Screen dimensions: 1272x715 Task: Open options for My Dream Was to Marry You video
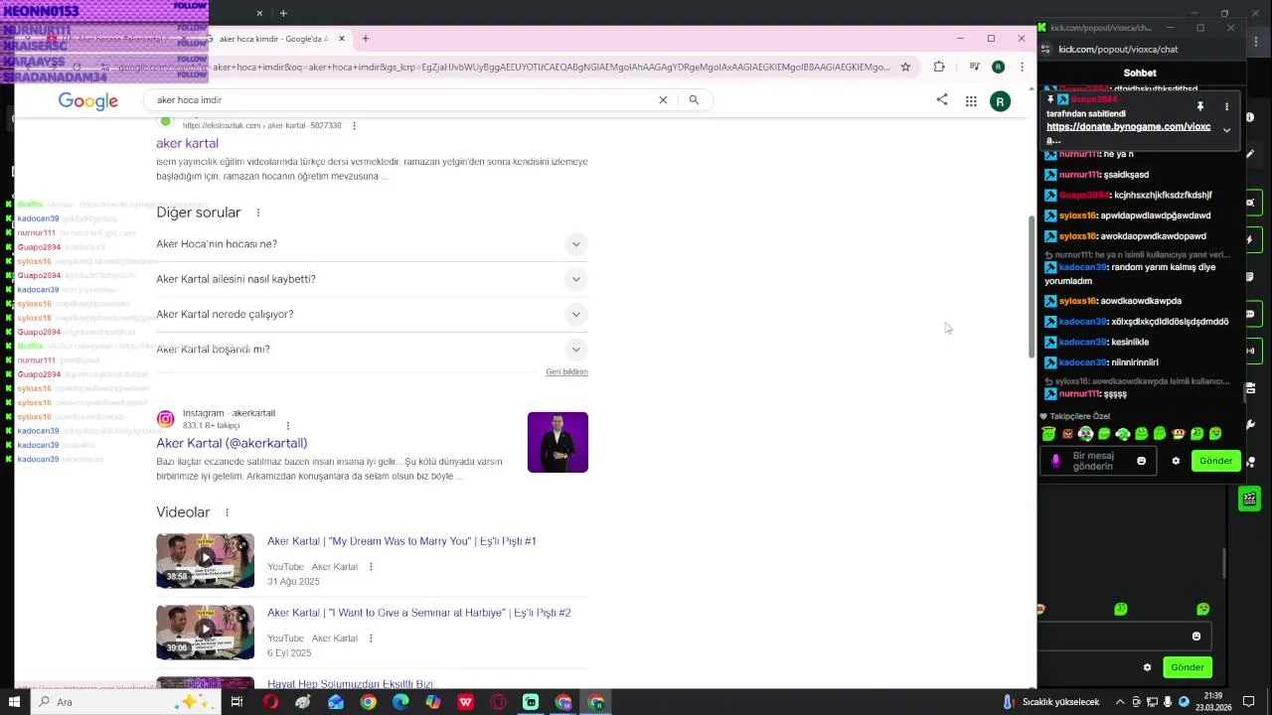pyautogui.click(x=371, y=567)
